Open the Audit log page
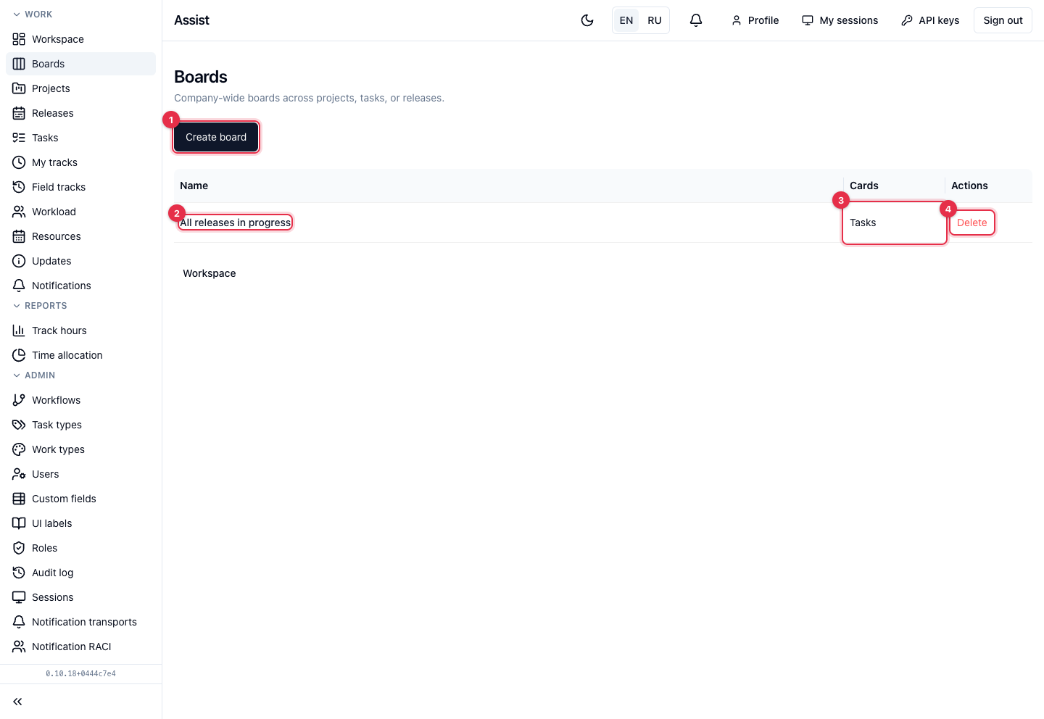This screenshot has height=719, width=1044. 80,573
